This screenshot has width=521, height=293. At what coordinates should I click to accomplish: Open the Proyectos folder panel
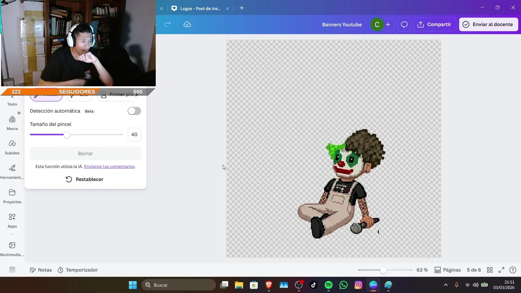tap(12, 197)
